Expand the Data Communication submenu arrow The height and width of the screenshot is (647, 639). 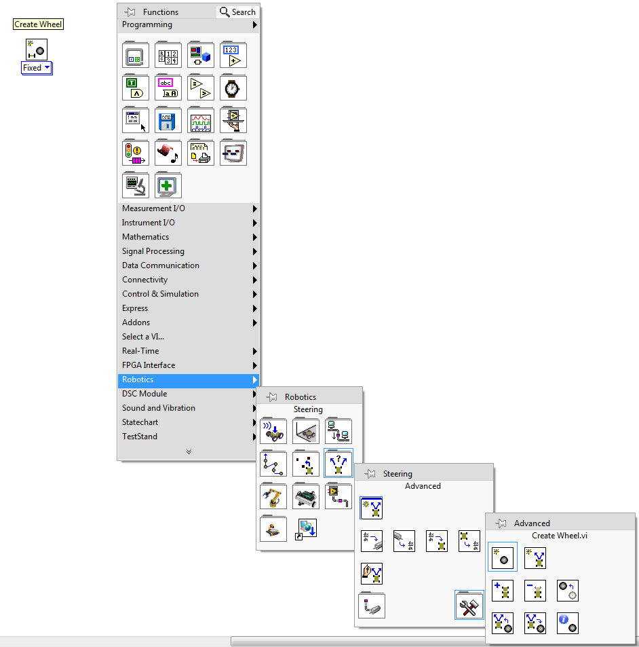[255, 265]
